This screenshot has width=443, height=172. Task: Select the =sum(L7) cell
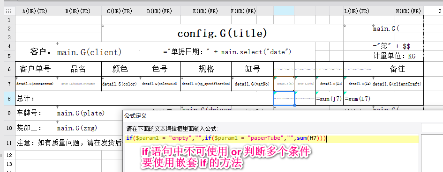pyautogui.click(x=358, y=98)
